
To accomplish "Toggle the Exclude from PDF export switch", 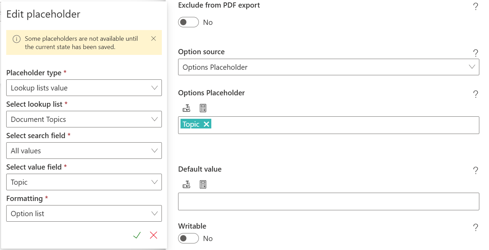I will tap(188, 22).
